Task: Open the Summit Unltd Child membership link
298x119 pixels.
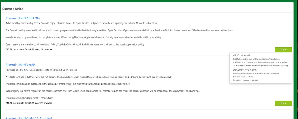Action: tap(29, 118)
